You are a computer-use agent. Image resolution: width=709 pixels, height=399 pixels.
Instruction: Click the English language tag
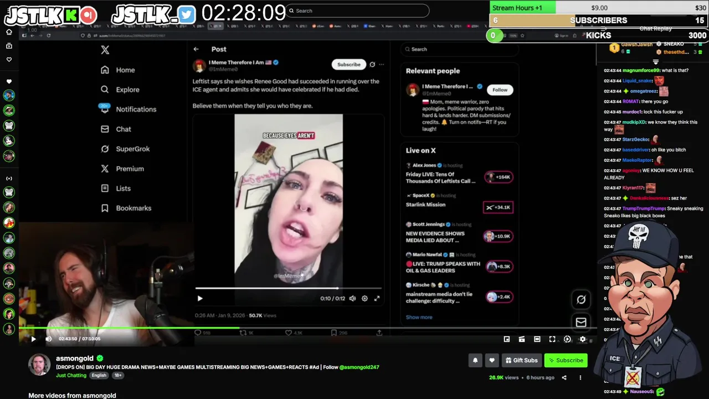coord(99,375)
